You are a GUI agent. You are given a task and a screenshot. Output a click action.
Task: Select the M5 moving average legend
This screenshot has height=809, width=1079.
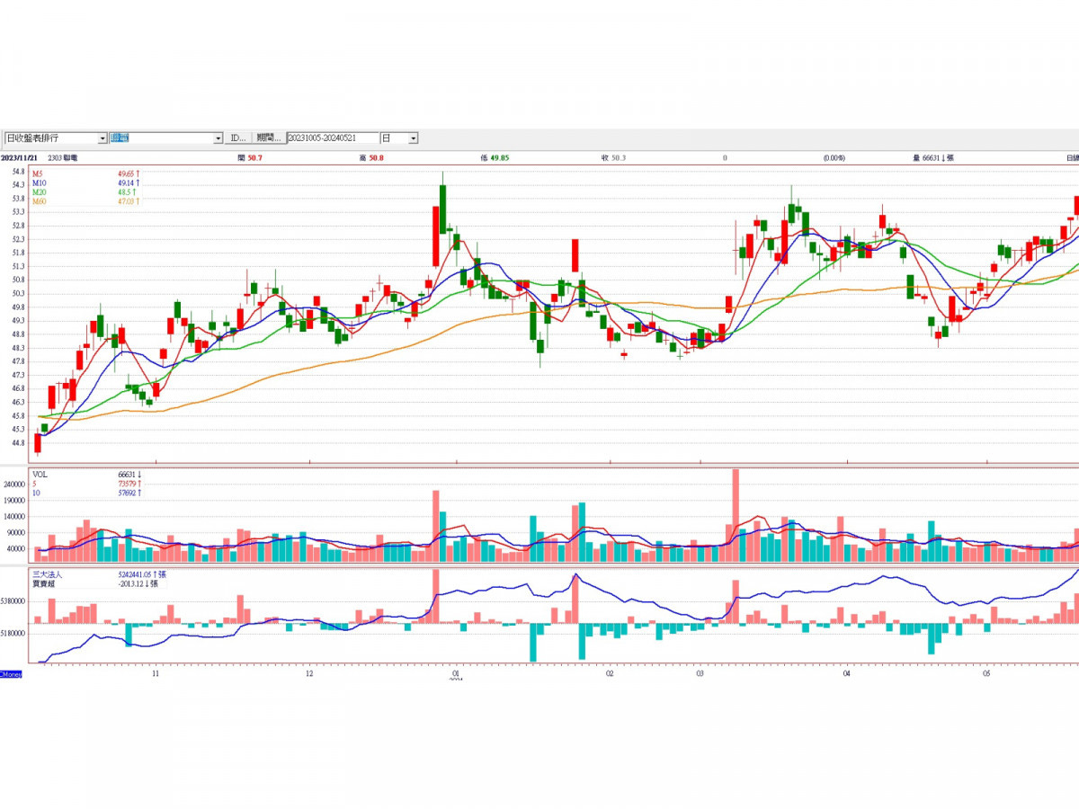[x=38, y=173]
